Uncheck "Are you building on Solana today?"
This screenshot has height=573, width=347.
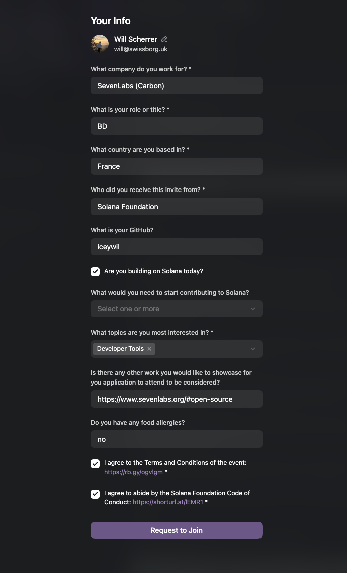click(x=95, y=271)
